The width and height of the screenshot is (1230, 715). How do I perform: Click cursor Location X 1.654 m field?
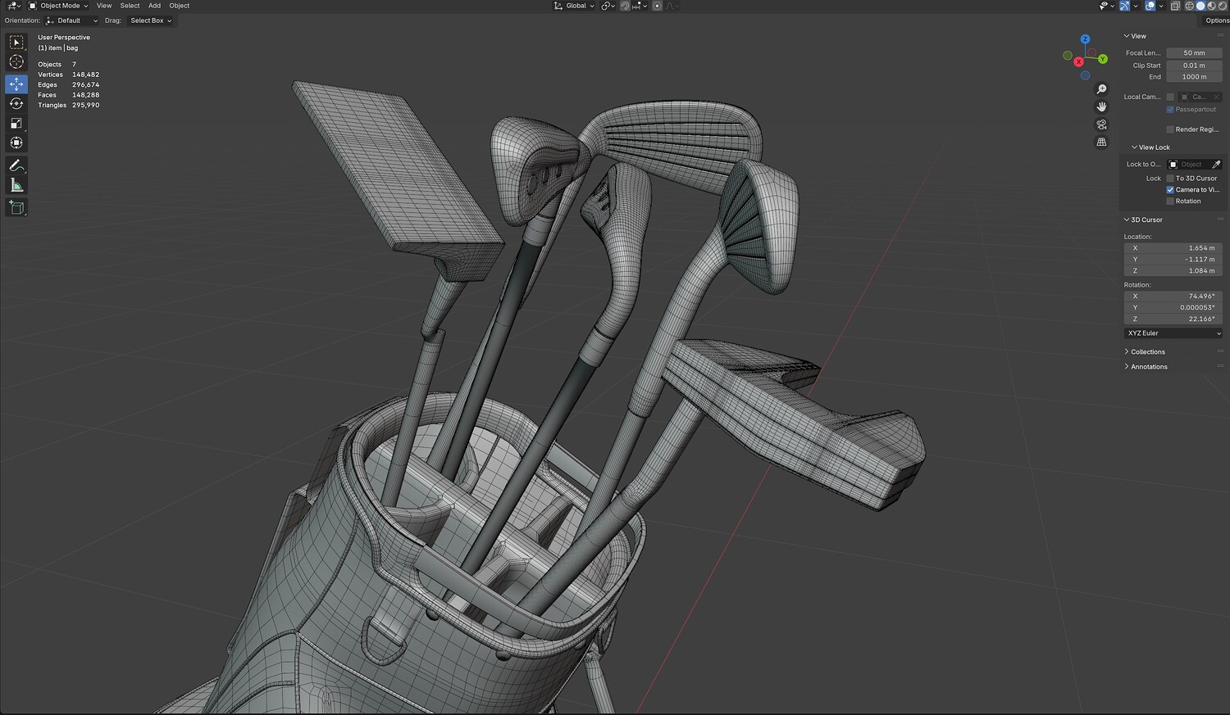point(1173,248)
